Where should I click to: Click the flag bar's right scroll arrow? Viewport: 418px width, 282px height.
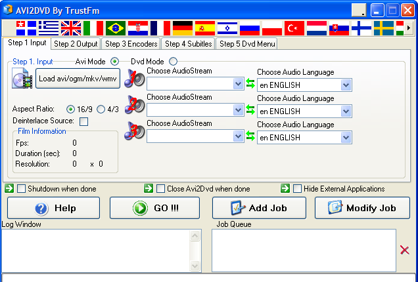click(409, 28)
